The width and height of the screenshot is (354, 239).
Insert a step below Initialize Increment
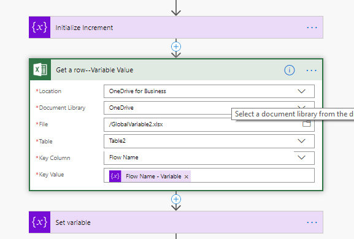pos(176,47)
